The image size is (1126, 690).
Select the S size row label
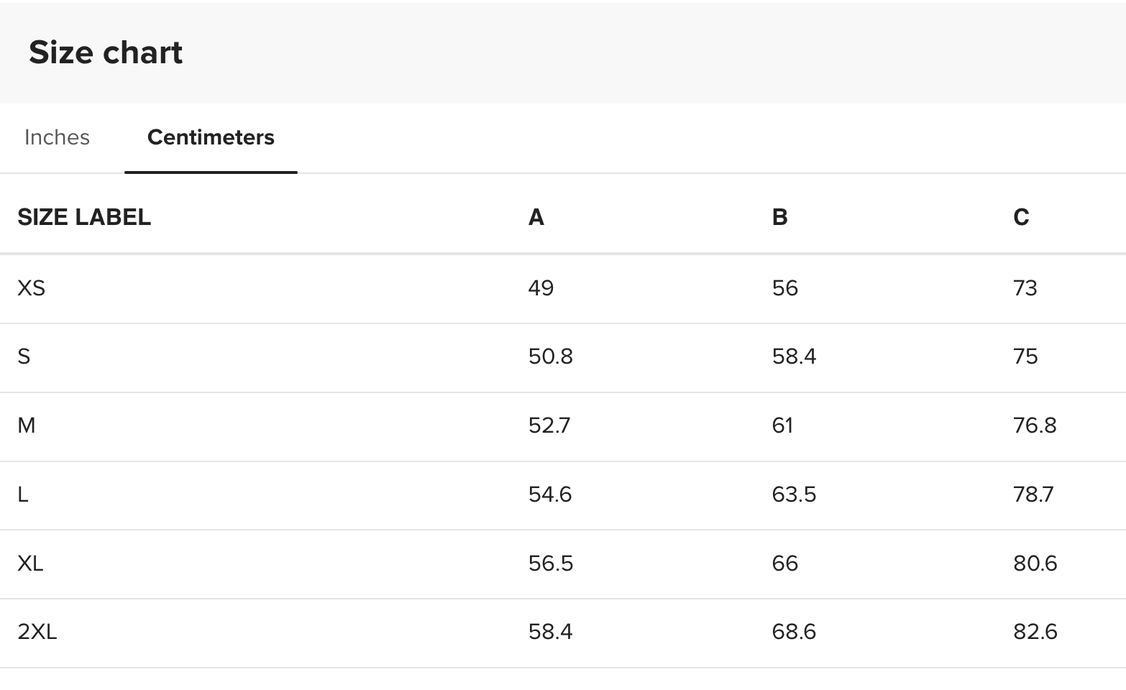24,356
